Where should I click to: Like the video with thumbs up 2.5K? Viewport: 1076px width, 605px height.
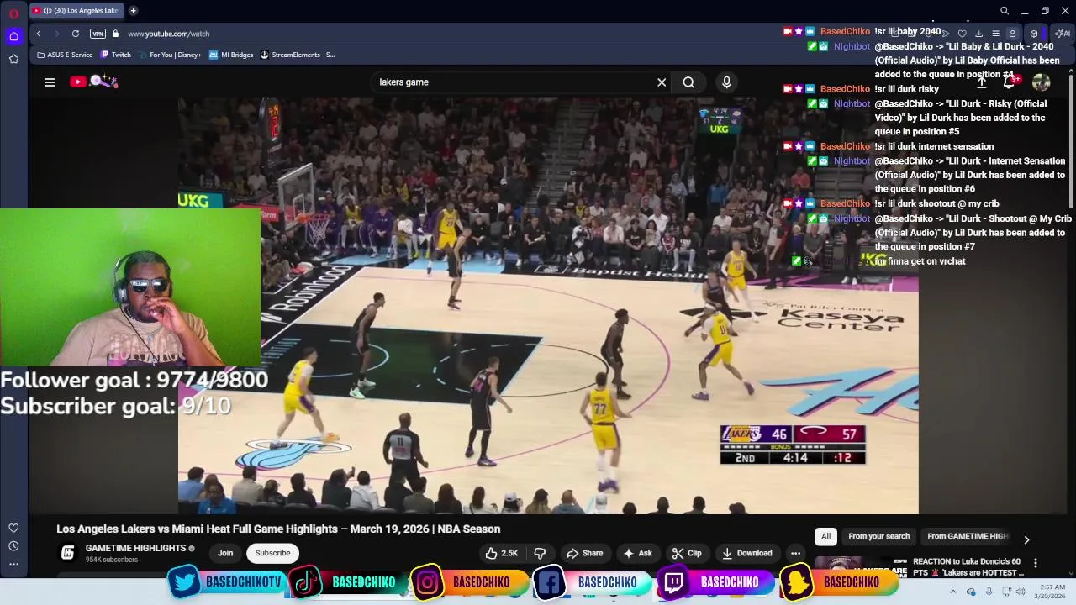coord(501,553)
